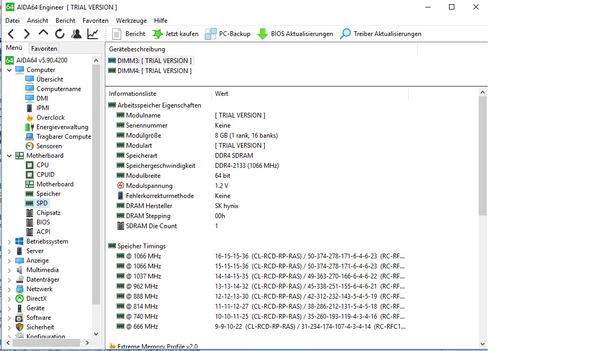This screenshot has height=351, width=610.
Task: Expand the Anzeige node
Action: click(x=10, y=260)
